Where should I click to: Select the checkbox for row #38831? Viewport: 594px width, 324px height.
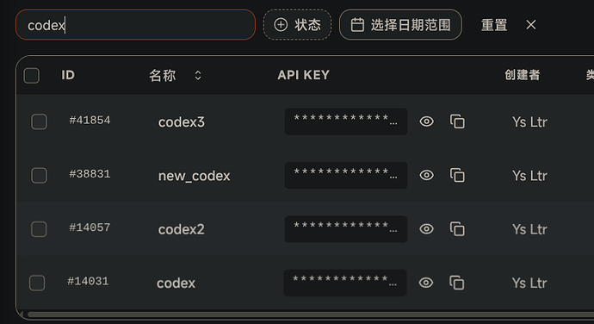39,176
